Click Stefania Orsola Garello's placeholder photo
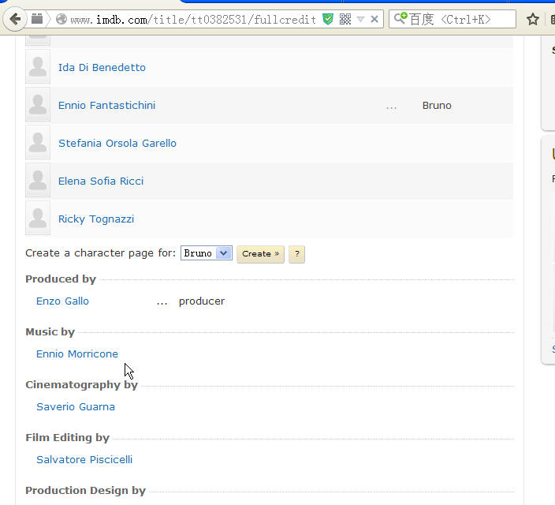This screenshot has width=555, height=505. [x=38, y=143]
